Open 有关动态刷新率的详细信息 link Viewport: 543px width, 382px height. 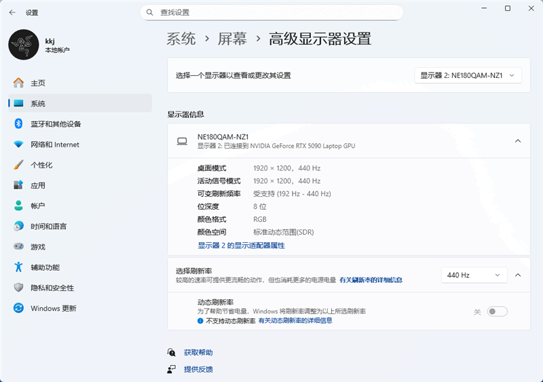[x=295, y=321]
